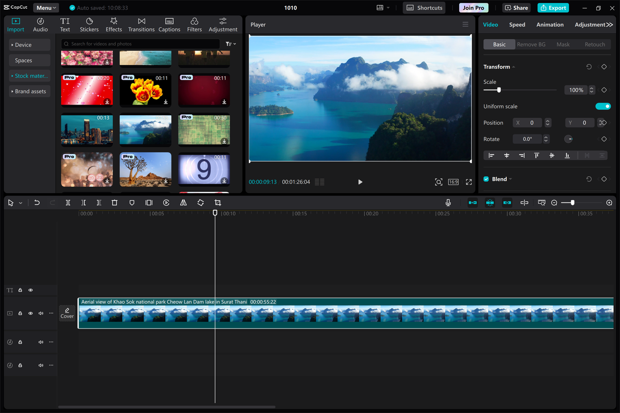Click the Export button
The image size is (620, 413).
(x=553, y=8)
